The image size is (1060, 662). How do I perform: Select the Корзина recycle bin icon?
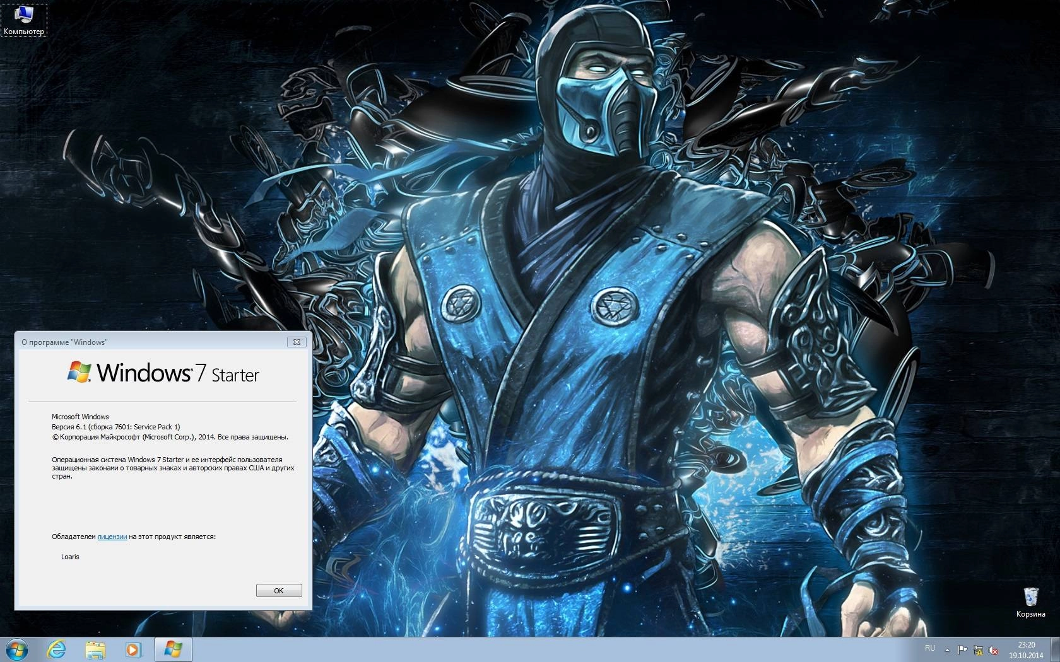tap(1031, 602)
